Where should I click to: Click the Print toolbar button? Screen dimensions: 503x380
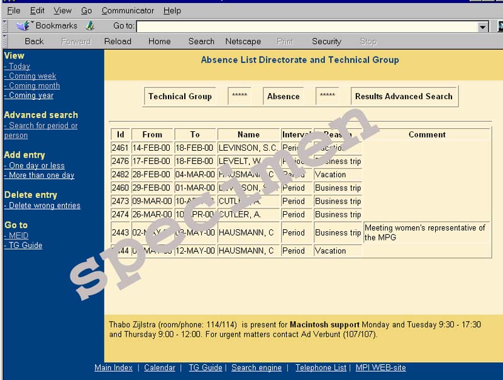(285, 41)
